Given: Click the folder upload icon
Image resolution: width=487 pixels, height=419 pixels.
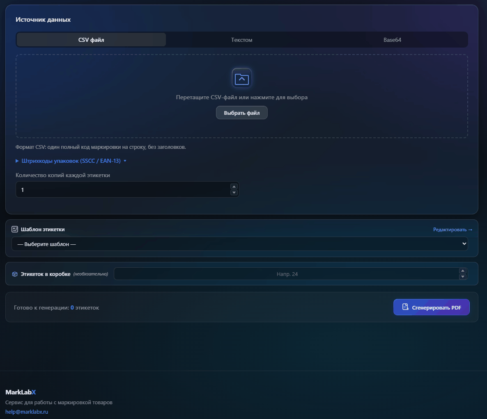Looking at the screenshot, I should [241, 78].
